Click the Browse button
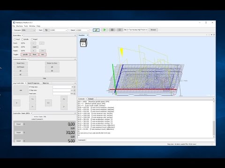Viewport: 225px width, 168px height. [x=153, y=30]
